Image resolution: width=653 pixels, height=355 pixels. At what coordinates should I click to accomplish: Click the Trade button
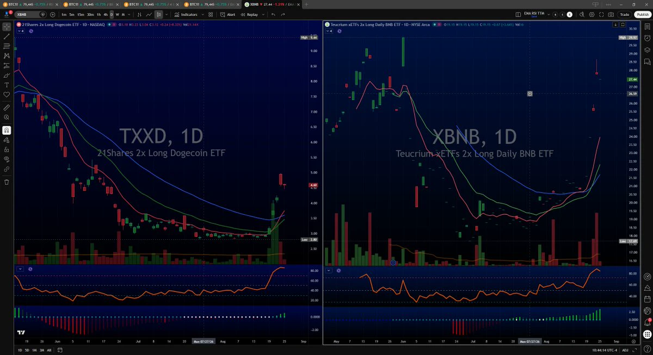pyautogui.click(x=625, y=15)
